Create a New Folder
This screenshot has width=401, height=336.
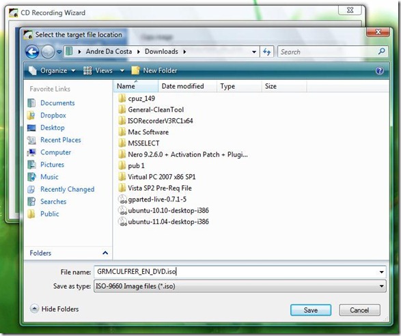coord(154,70)
